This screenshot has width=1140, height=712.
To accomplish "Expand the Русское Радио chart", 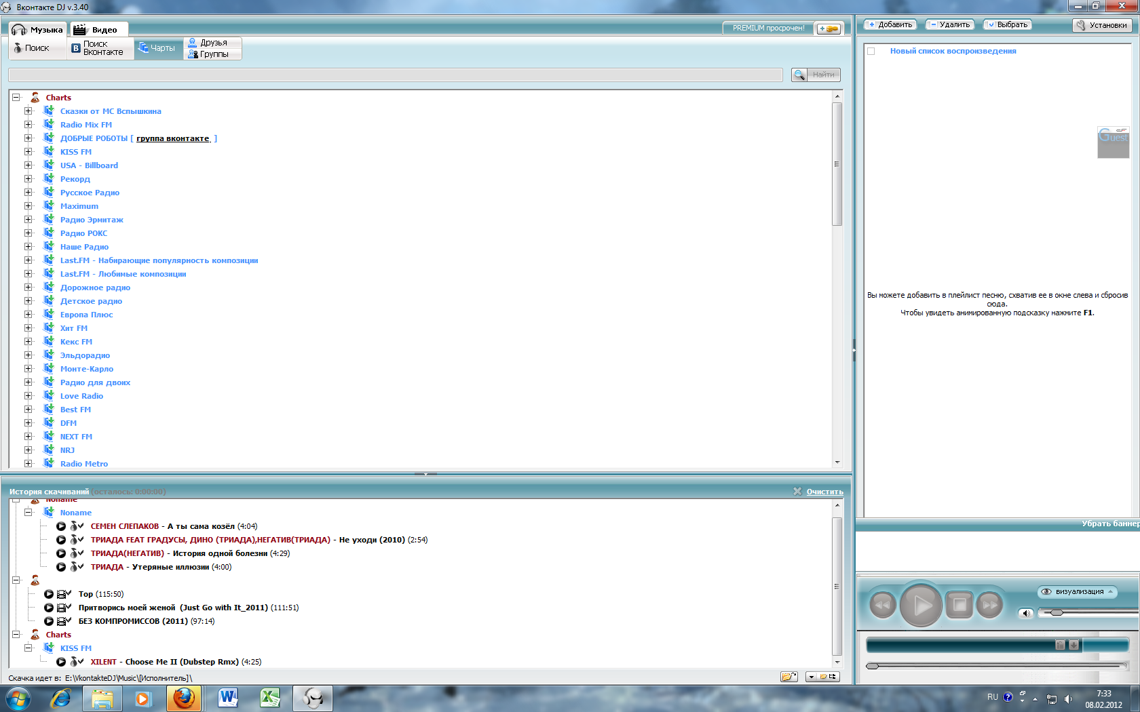I will tap(28, 193).
